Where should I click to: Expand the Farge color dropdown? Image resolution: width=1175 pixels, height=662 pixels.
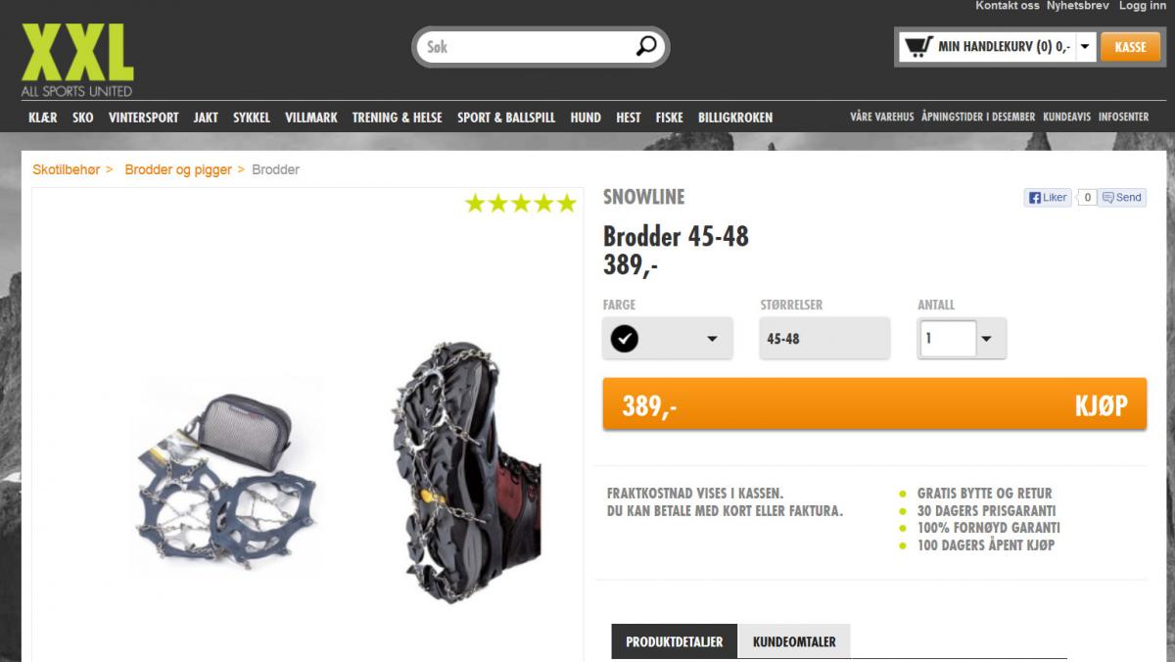712,340
